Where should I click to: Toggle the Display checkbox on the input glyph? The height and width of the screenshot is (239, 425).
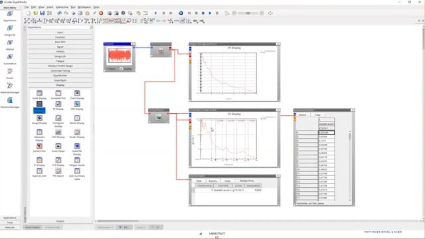pyautogui.click(x=121, y=69)
